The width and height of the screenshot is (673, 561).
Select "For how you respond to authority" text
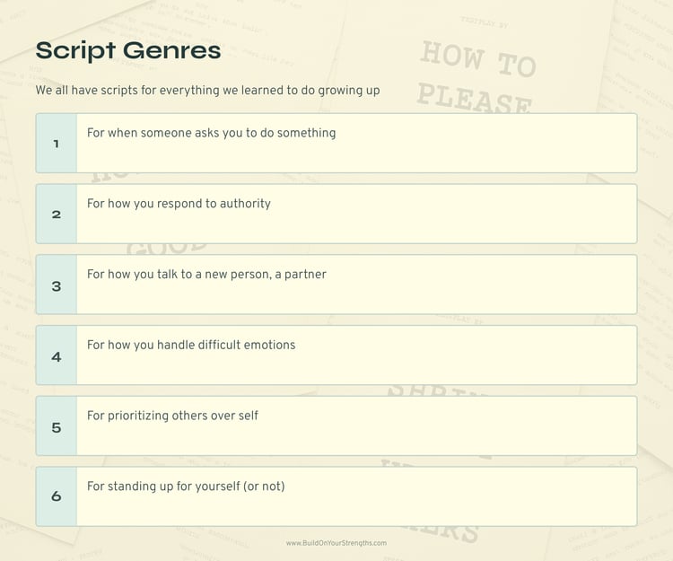point(179,204)
